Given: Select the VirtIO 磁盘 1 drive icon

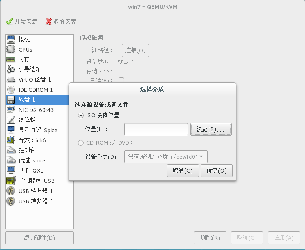Looking at the screenshot, I should 11,79.
